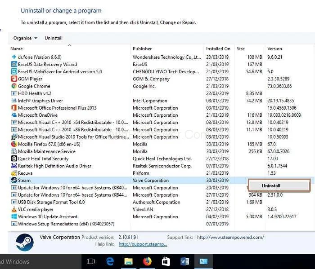315x269 pixels.
Task: Click the Mozilla Maintenance Service icon
Action: 14,151
